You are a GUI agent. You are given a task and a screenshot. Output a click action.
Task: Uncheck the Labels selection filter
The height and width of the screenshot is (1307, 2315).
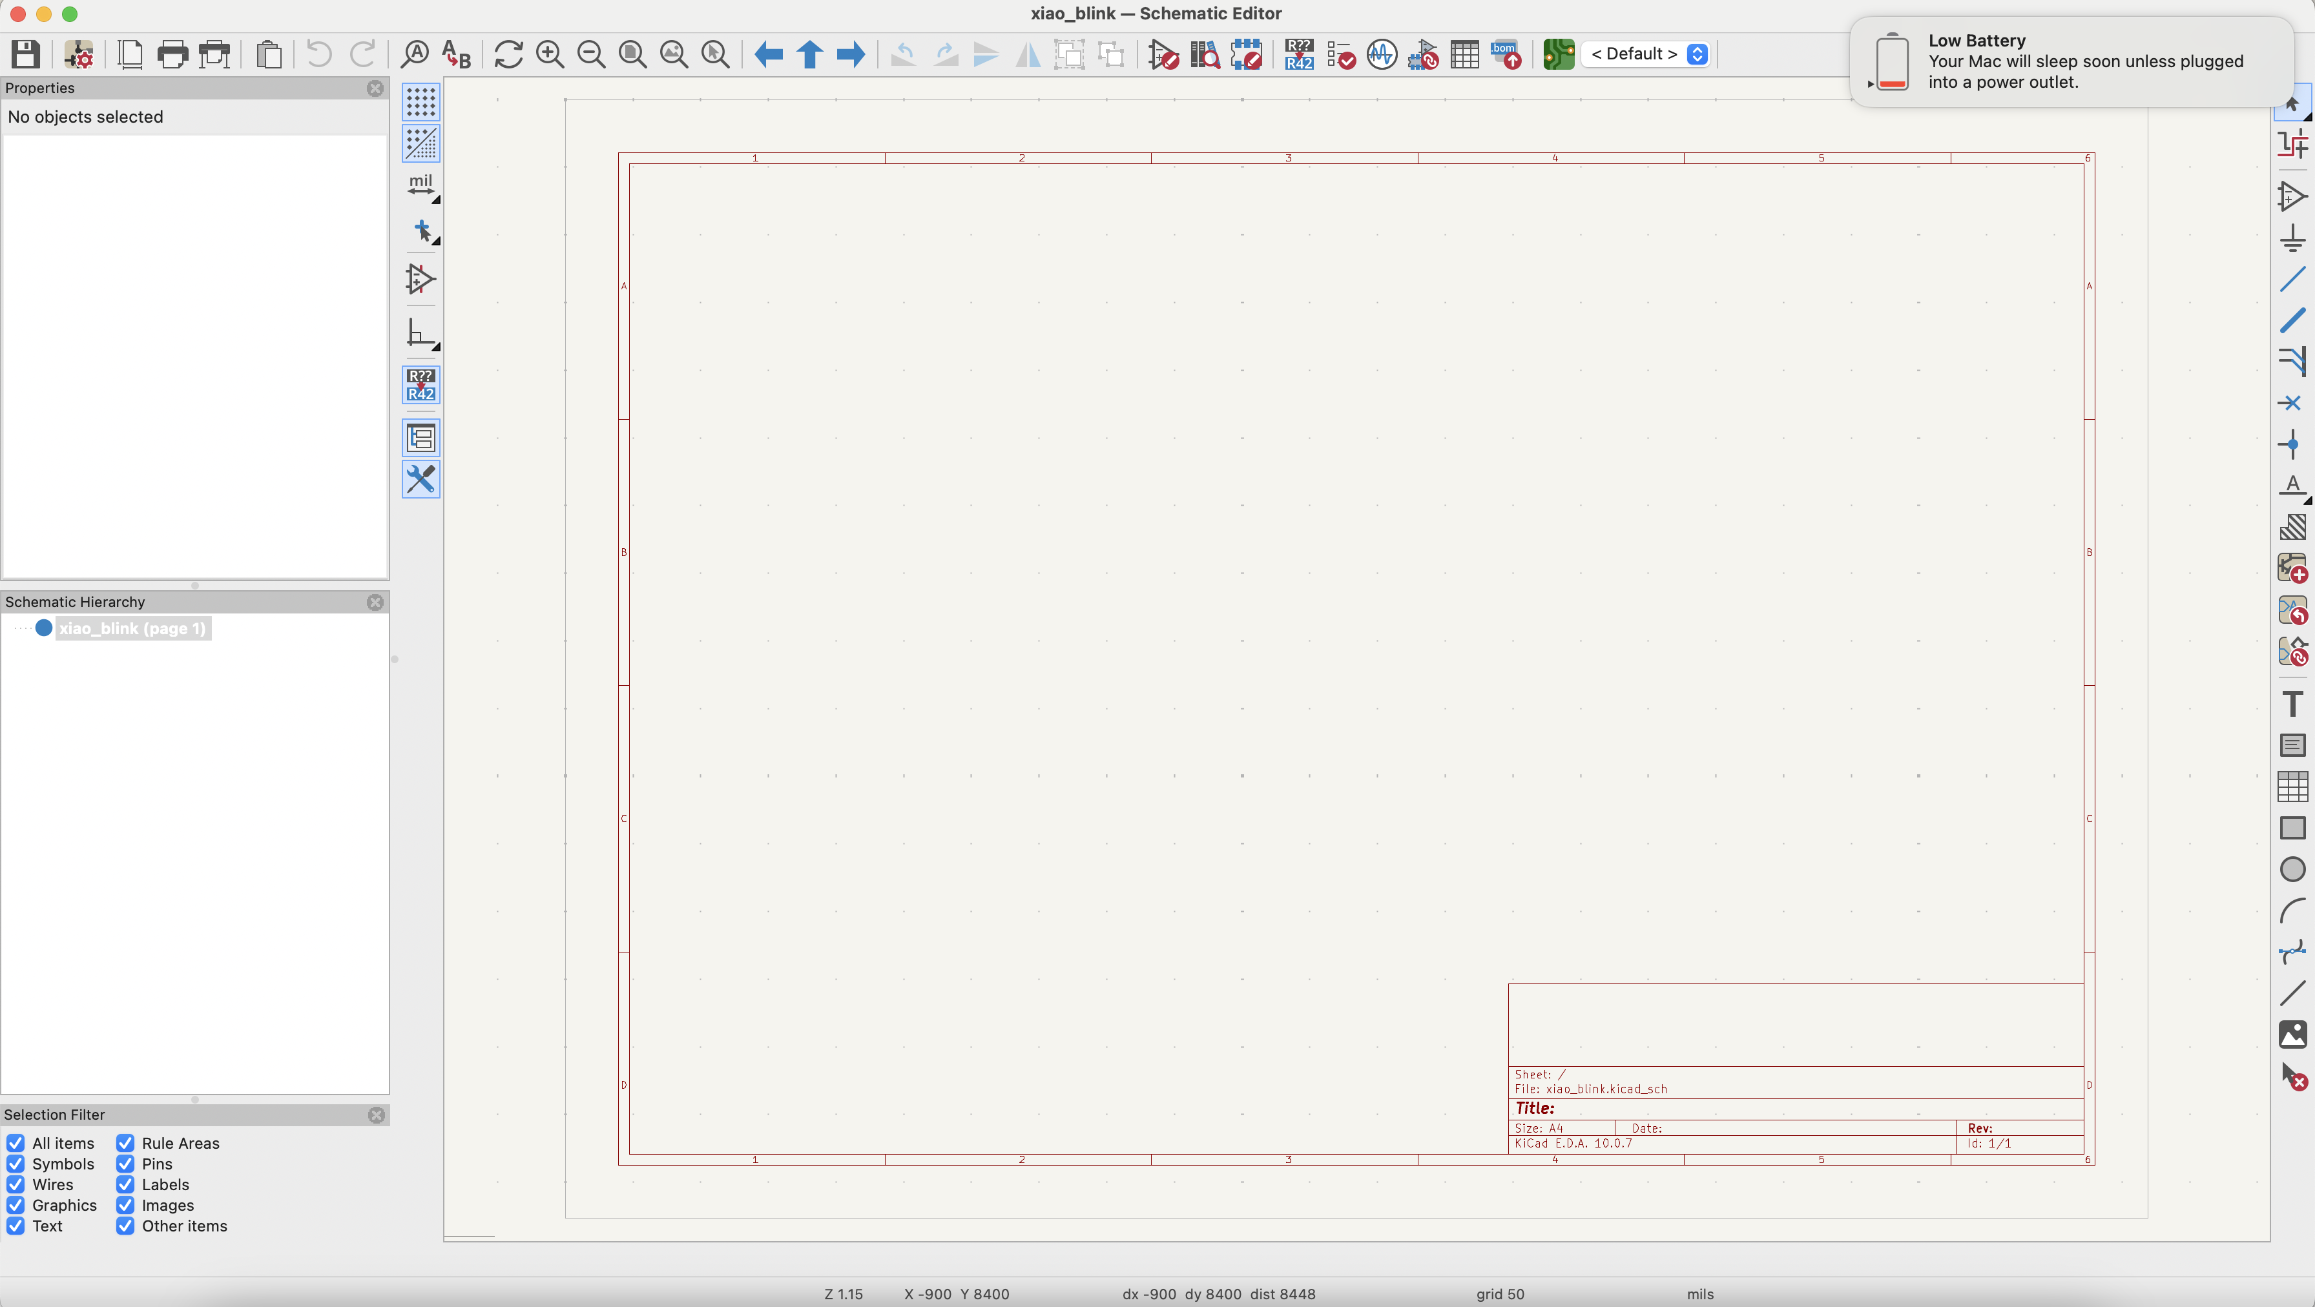pos(125,1184)
